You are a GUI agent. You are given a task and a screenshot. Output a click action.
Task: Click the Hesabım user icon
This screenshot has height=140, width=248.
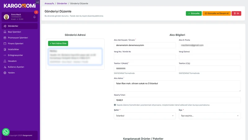(5, 61)
